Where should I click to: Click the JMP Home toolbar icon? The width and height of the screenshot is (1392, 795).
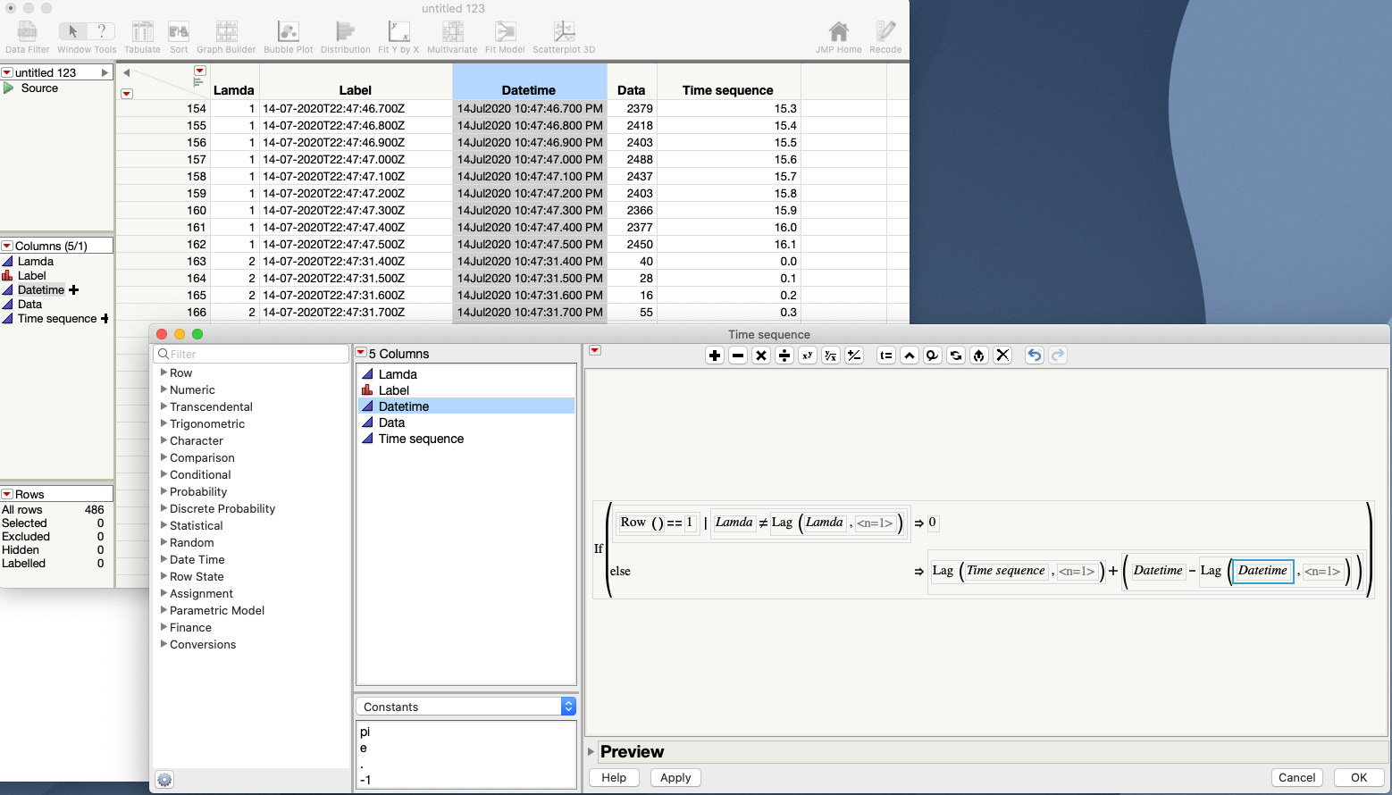click(837, 31)
